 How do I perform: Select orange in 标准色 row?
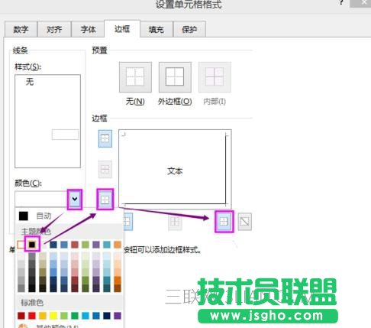point(43,316)
